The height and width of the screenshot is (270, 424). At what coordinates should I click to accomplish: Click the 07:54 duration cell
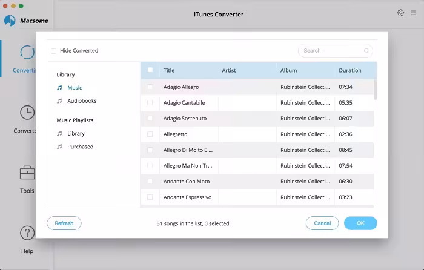click(346, 166)
